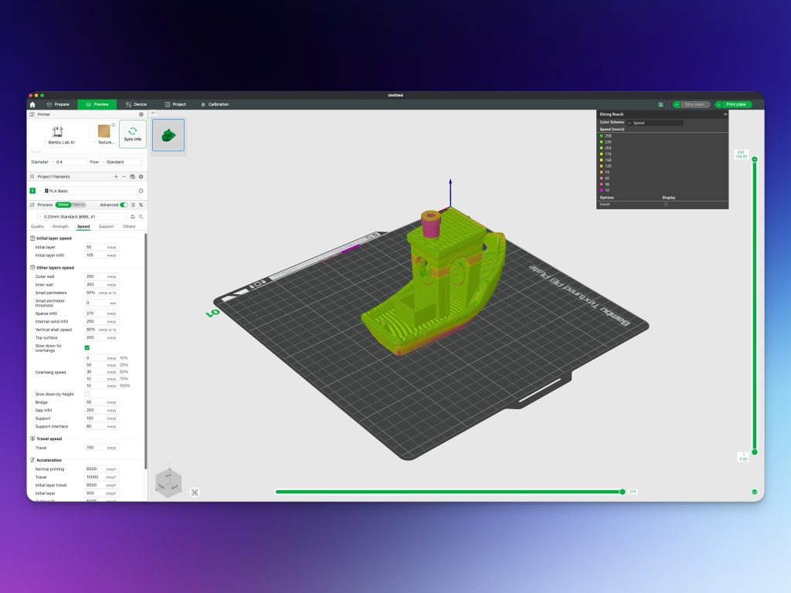791x593 pixels.
Task: Add a filament with the plus icon
Action: tap(116, 177)
